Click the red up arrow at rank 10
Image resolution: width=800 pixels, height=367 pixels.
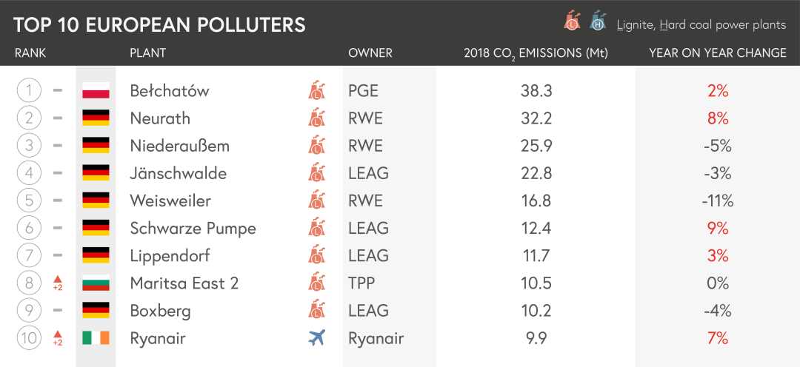pos(58,334)
